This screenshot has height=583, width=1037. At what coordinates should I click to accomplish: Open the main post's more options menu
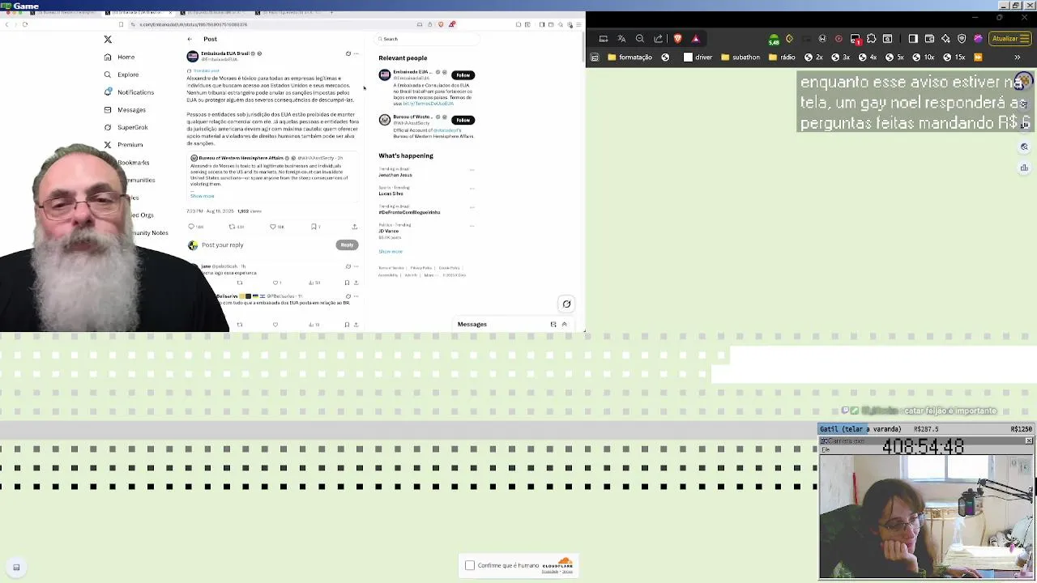(x=356, y=53)
